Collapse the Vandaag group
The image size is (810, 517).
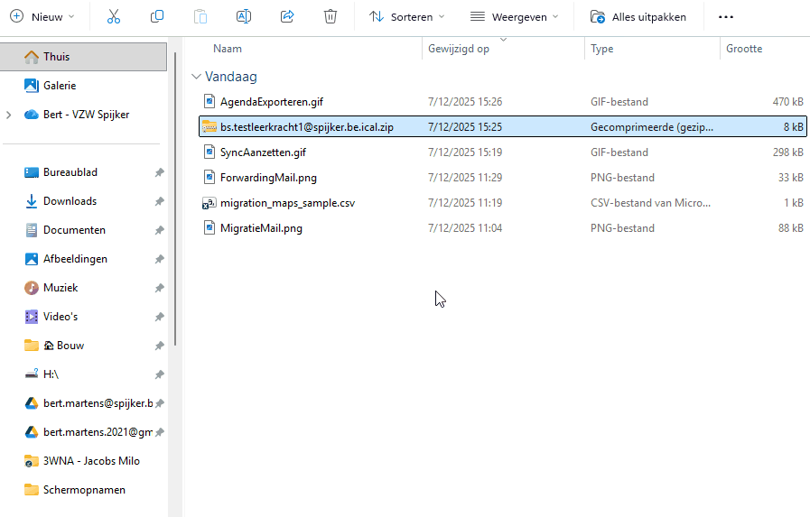[197, 77]
